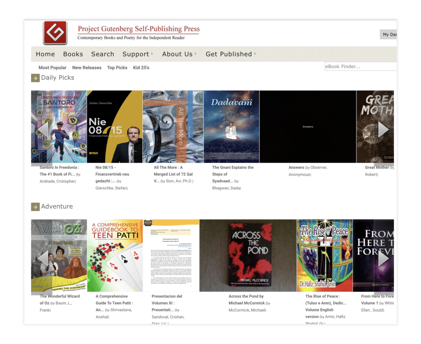421x344 pixels.
Task: Open the Across the Pond cover
Action: [x=248, y=256]
